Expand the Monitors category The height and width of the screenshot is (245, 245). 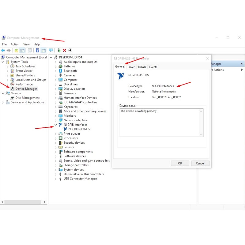click(56, 116)
